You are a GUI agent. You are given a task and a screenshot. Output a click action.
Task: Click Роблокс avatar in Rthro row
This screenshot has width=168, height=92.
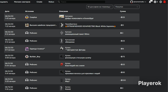tap(27, 33)
